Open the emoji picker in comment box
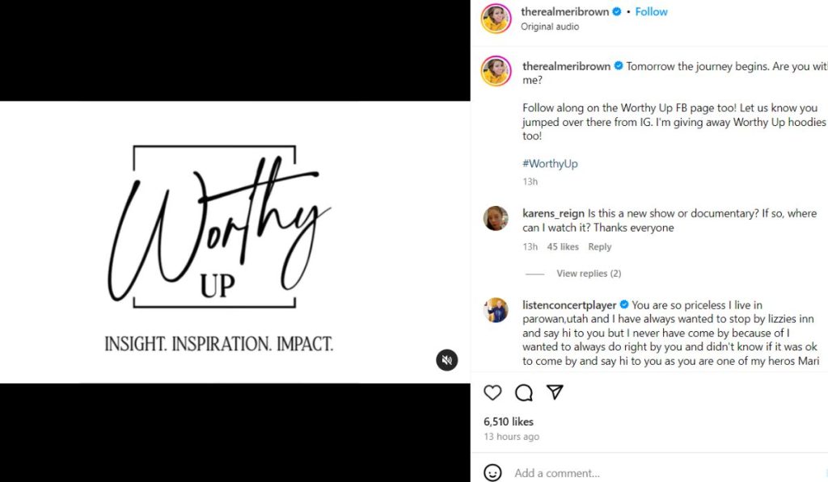The width and height of the screenshot is (828, 482). click(x=492, y=473)
